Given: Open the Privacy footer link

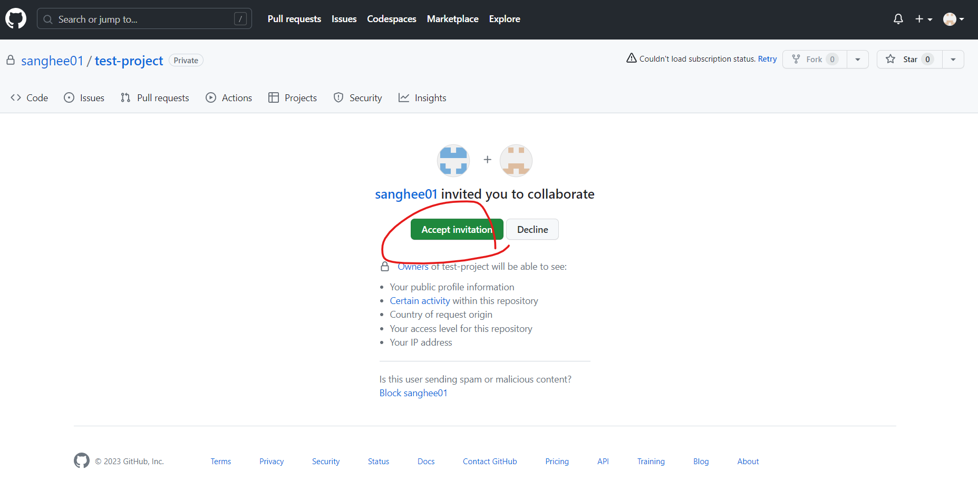Looking at the screenshot, I should point(272,462).
